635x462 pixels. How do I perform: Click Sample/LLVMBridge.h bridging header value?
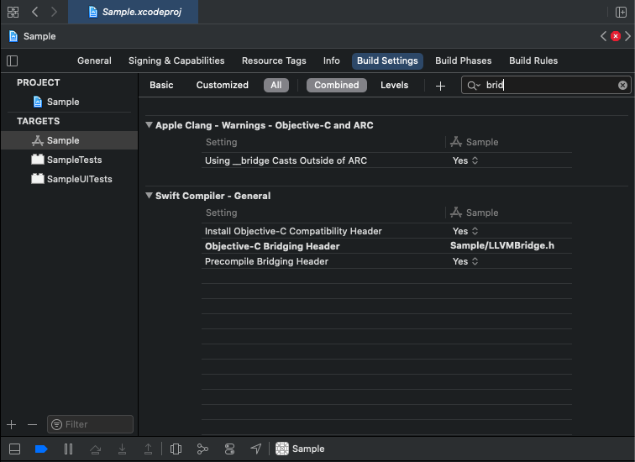coord(502,246)
